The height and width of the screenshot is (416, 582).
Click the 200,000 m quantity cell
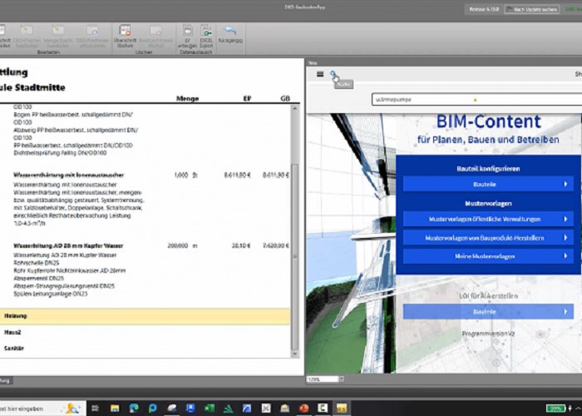click(x=182, y=246)
